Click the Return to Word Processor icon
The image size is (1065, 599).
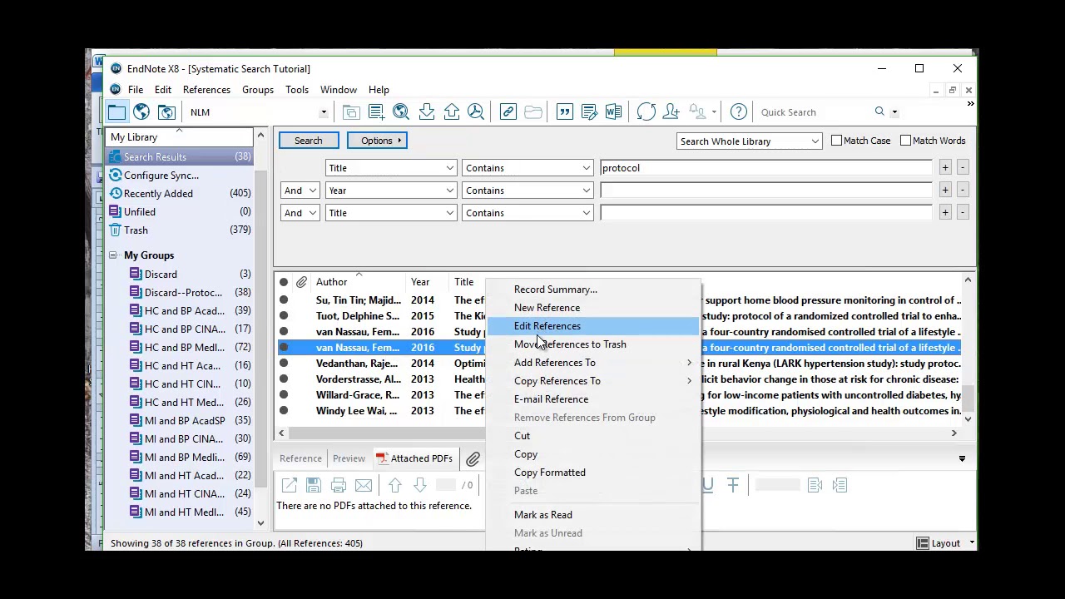tap(614, 112)
